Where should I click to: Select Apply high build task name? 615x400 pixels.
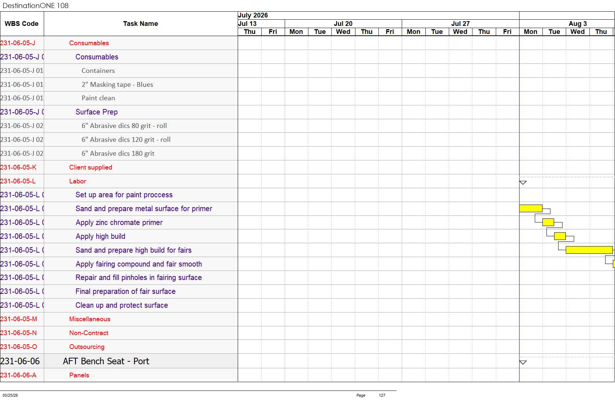(101, 236)
